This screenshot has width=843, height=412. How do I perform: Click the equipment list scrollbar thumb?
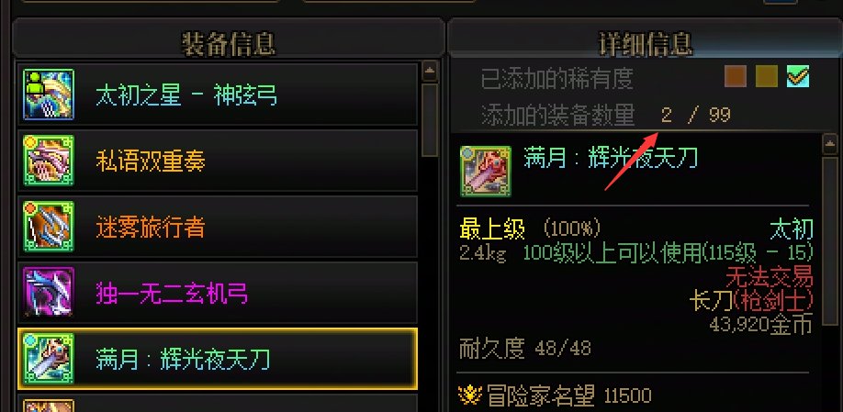(430, 120)
